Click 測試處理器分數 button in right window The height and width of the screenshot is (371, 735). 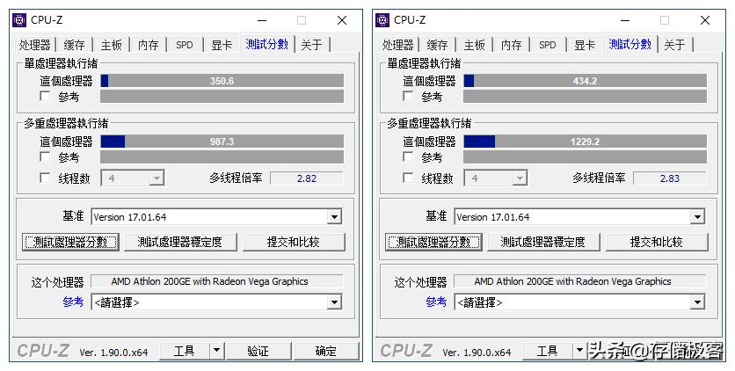coord(433,242)
